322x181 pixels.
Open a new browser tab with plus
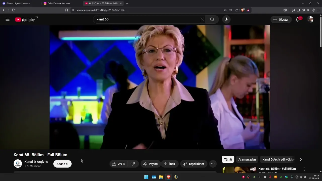coord(127,3)
